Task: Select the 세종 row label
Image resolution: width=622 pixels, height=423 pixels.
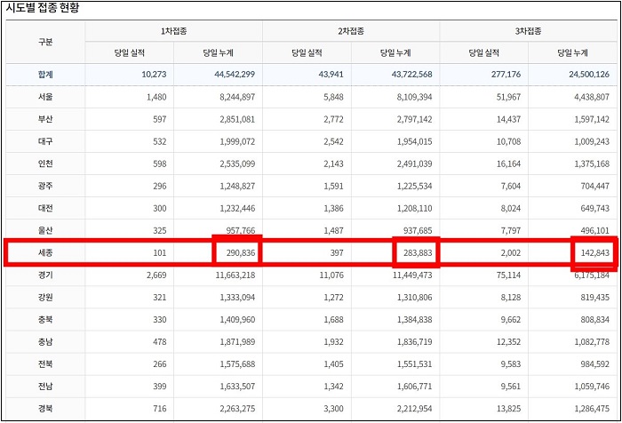Action: coord(45,252)
